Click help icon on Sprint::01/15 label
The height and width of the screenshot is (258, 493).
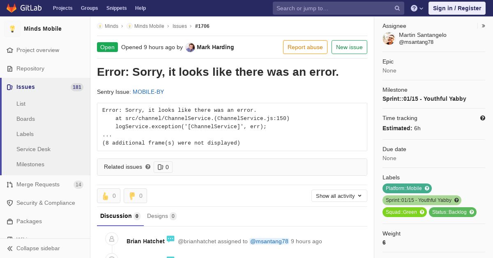(x=456, y=200)
